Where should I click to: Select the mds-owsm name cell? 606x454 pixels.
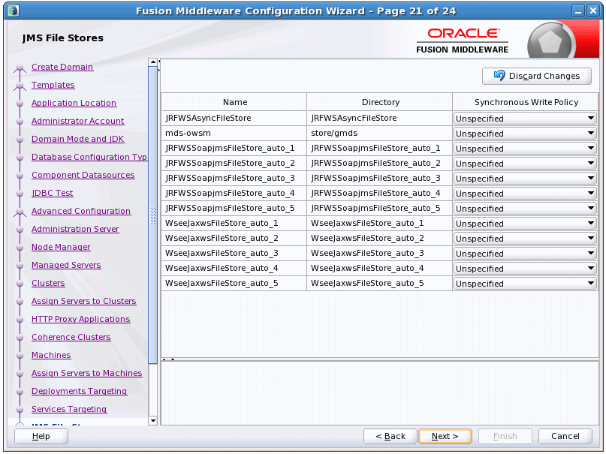pyautogui.click(x=234, y=133)
